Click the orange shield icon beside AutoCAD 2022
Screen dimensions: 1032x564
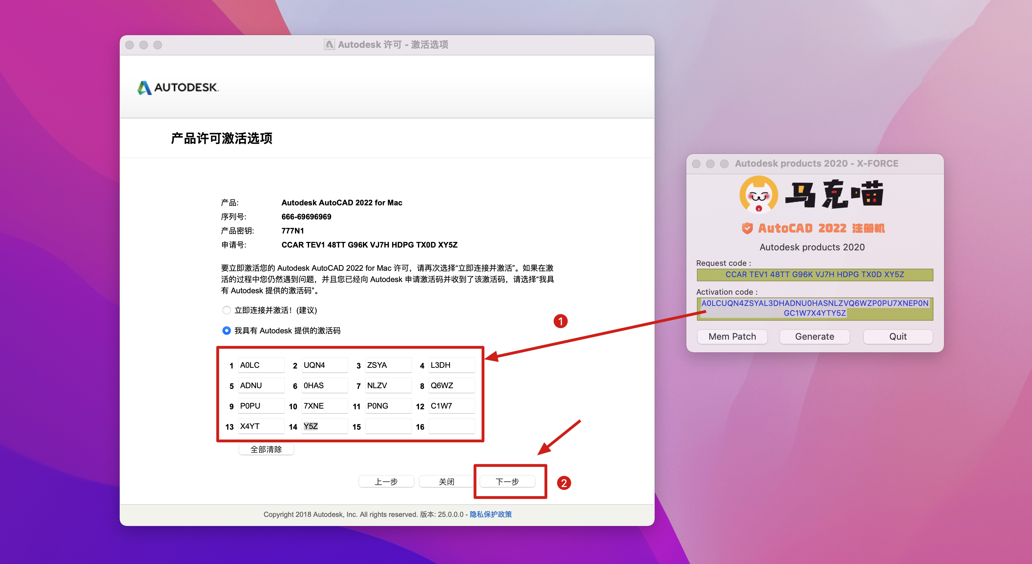tap(747, 228)
